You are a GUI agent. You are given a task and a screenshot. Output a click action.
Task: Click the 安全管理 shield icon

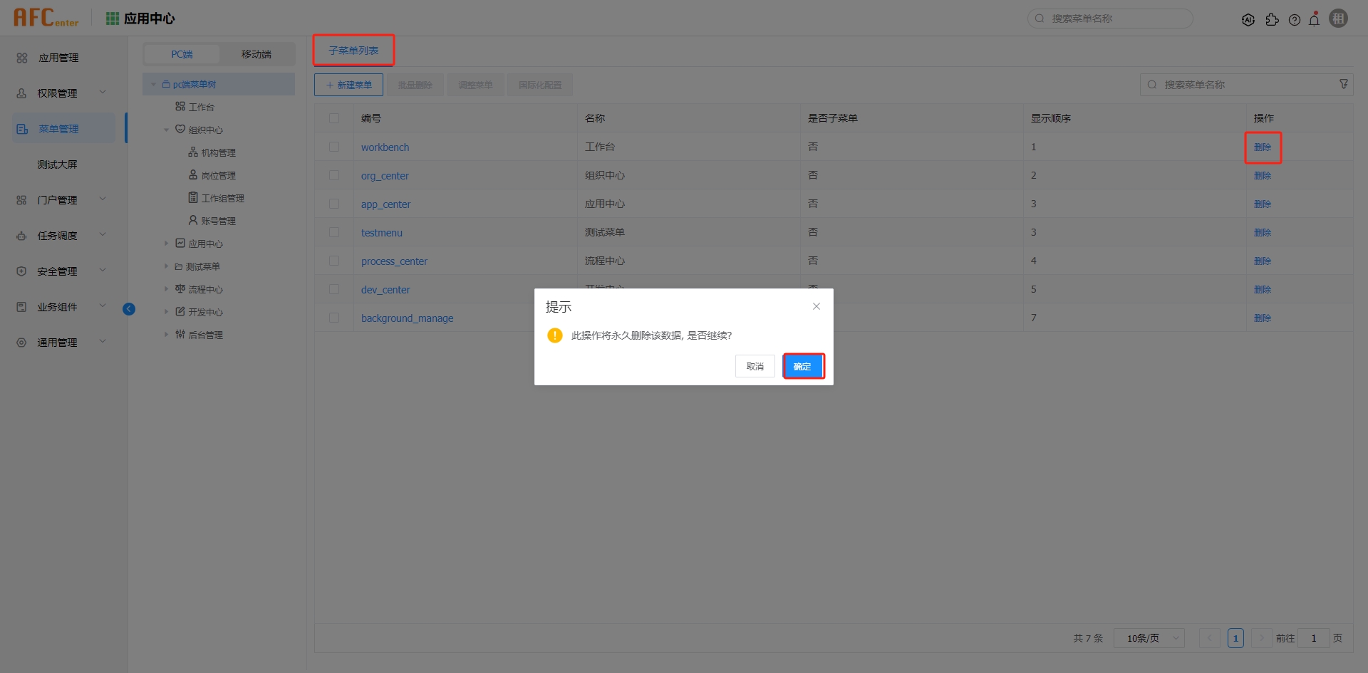click(x=21, y=271)
